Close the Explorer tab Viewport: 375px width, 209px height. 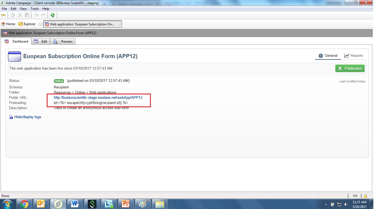40,24
